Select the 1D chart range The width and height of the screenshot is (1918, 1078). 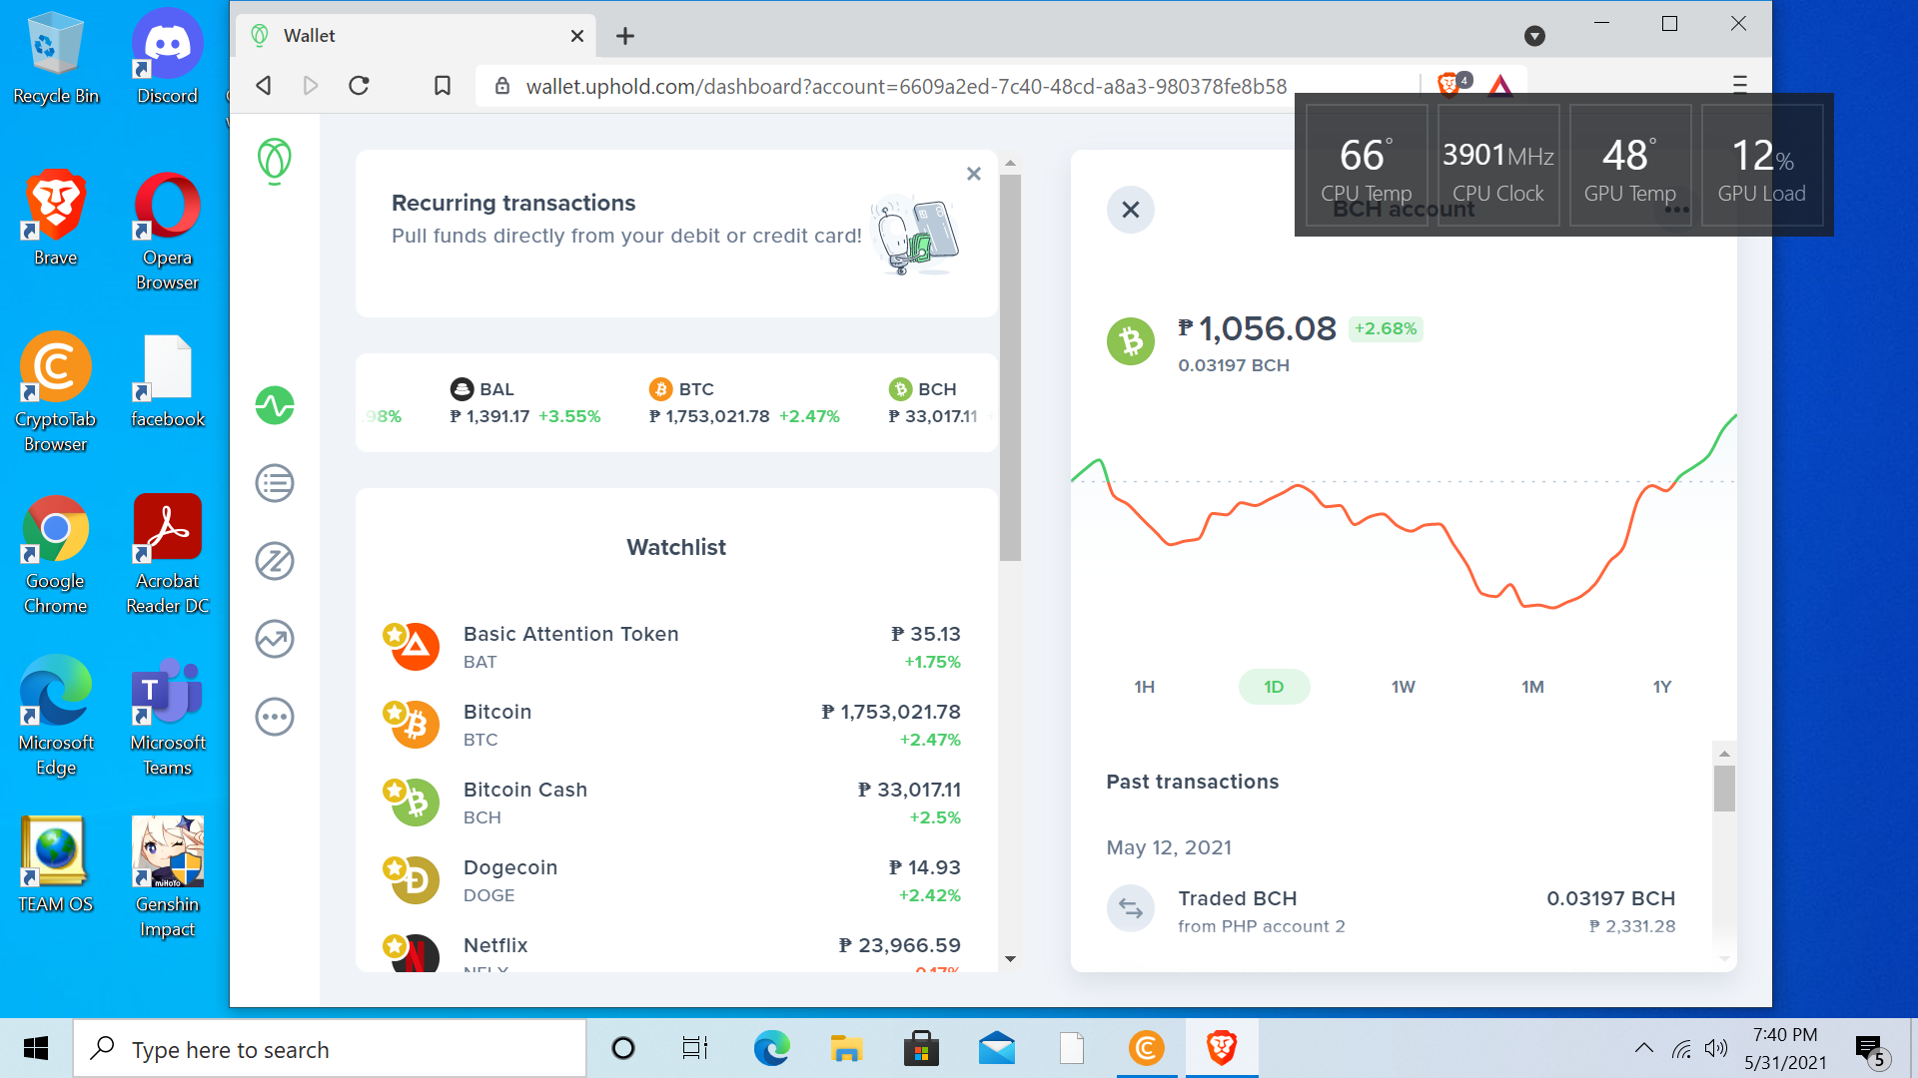(1274, 687)
